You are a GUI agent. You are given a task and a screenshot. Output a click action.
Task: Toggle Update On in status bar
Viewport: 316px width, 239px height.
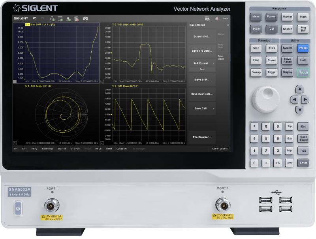coord(122,149)
